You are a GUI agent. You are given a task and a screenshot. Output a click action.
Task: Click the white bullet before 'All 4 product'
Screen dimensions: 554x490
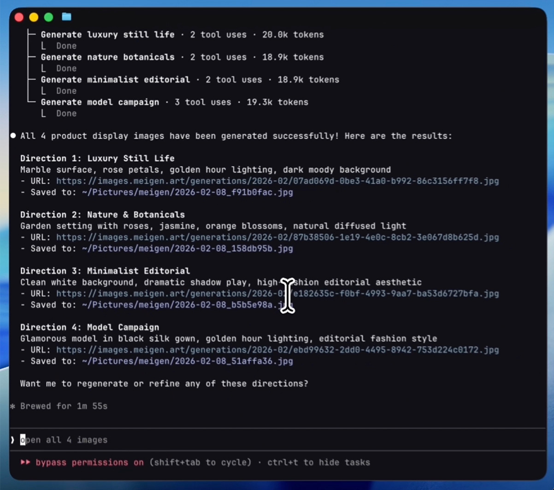(x=13, y=136)
